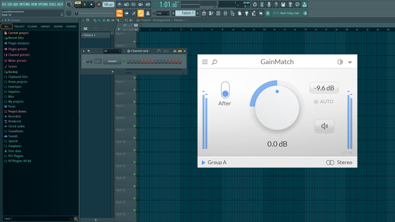Mute the Sampler channel green LED
The height and width of the screenshot is (222, 395).
[84, 61]
